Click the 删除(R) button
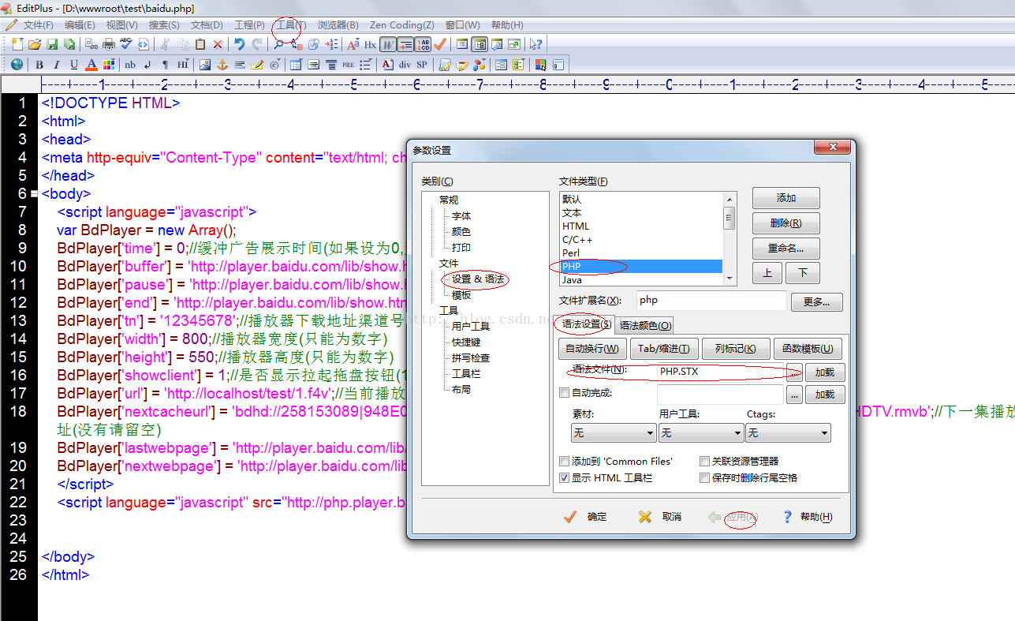The image size is (1015, 621). pyautogui.click(x=786, y=223)
